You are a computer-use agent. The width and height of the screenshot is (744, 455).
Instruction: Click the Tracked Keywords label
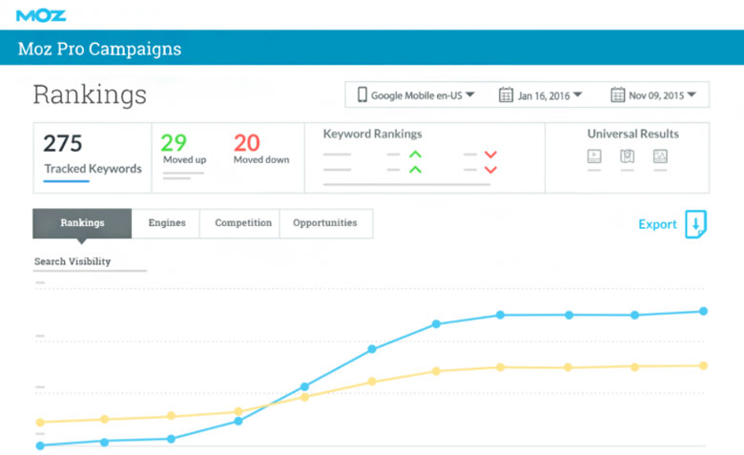tap(93, 169)
